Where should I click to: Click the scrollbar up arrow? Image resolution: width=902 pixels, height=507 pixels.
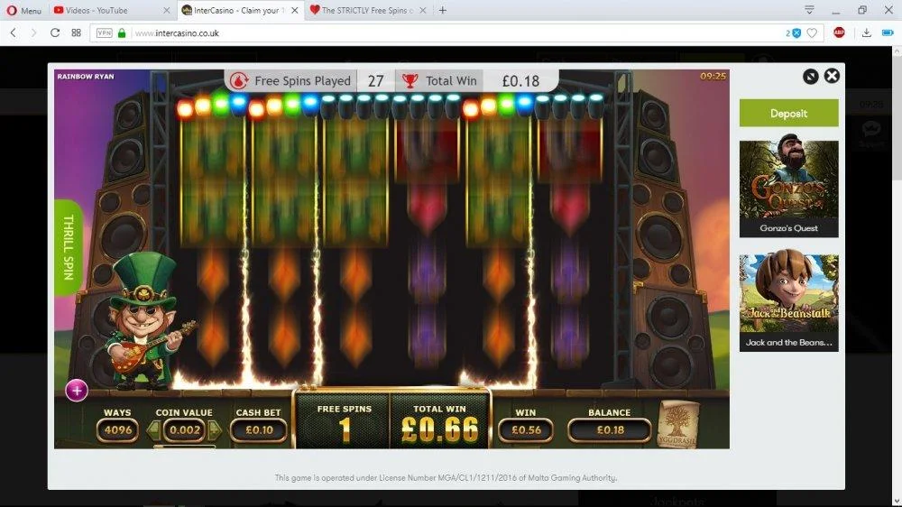[x=897, y=51]
